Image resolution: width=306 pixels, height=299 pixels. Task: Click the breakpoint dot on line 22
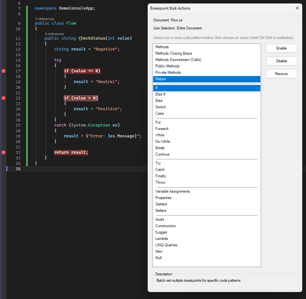(4, 98)
